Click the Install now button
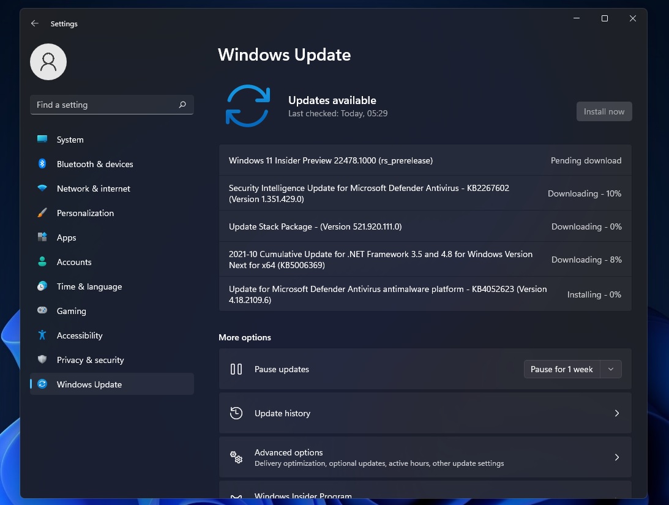Image resolution: width=669 pixels, height=505 pixels. click(604, 111)
